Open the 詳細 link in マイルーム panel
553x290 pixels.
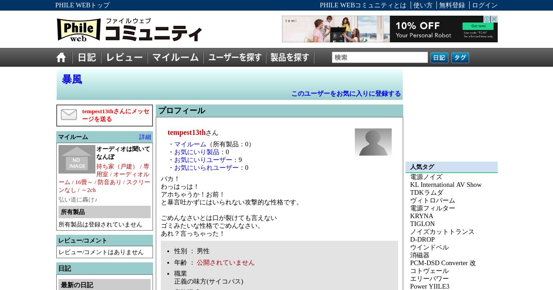(x=145, y=137)
